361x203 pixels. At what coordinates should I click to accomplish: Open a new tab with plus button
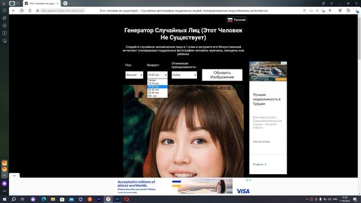click(65, 3)
